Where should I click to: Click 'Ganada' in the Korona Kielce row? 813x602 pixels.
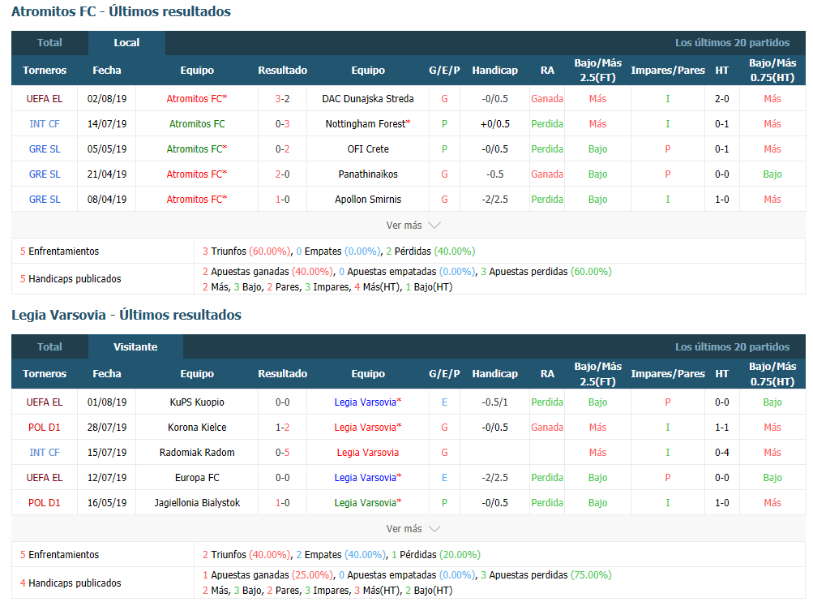pos(547,428)
